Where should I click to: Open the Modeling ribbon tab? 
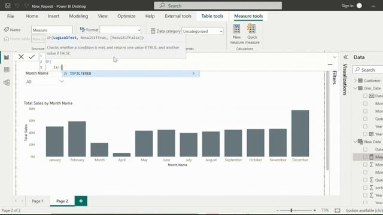pyautogui.click(x=78, y=16)
